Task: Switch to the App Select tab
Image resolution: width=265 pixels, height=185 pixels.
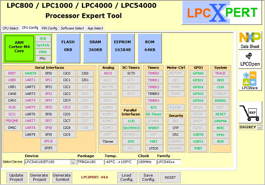Action: point(95,28)
